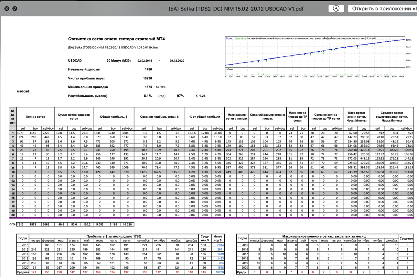Click the 'Итого год $' column header
The width and height of the screenshot is (417, 277).
click(218, 238)
